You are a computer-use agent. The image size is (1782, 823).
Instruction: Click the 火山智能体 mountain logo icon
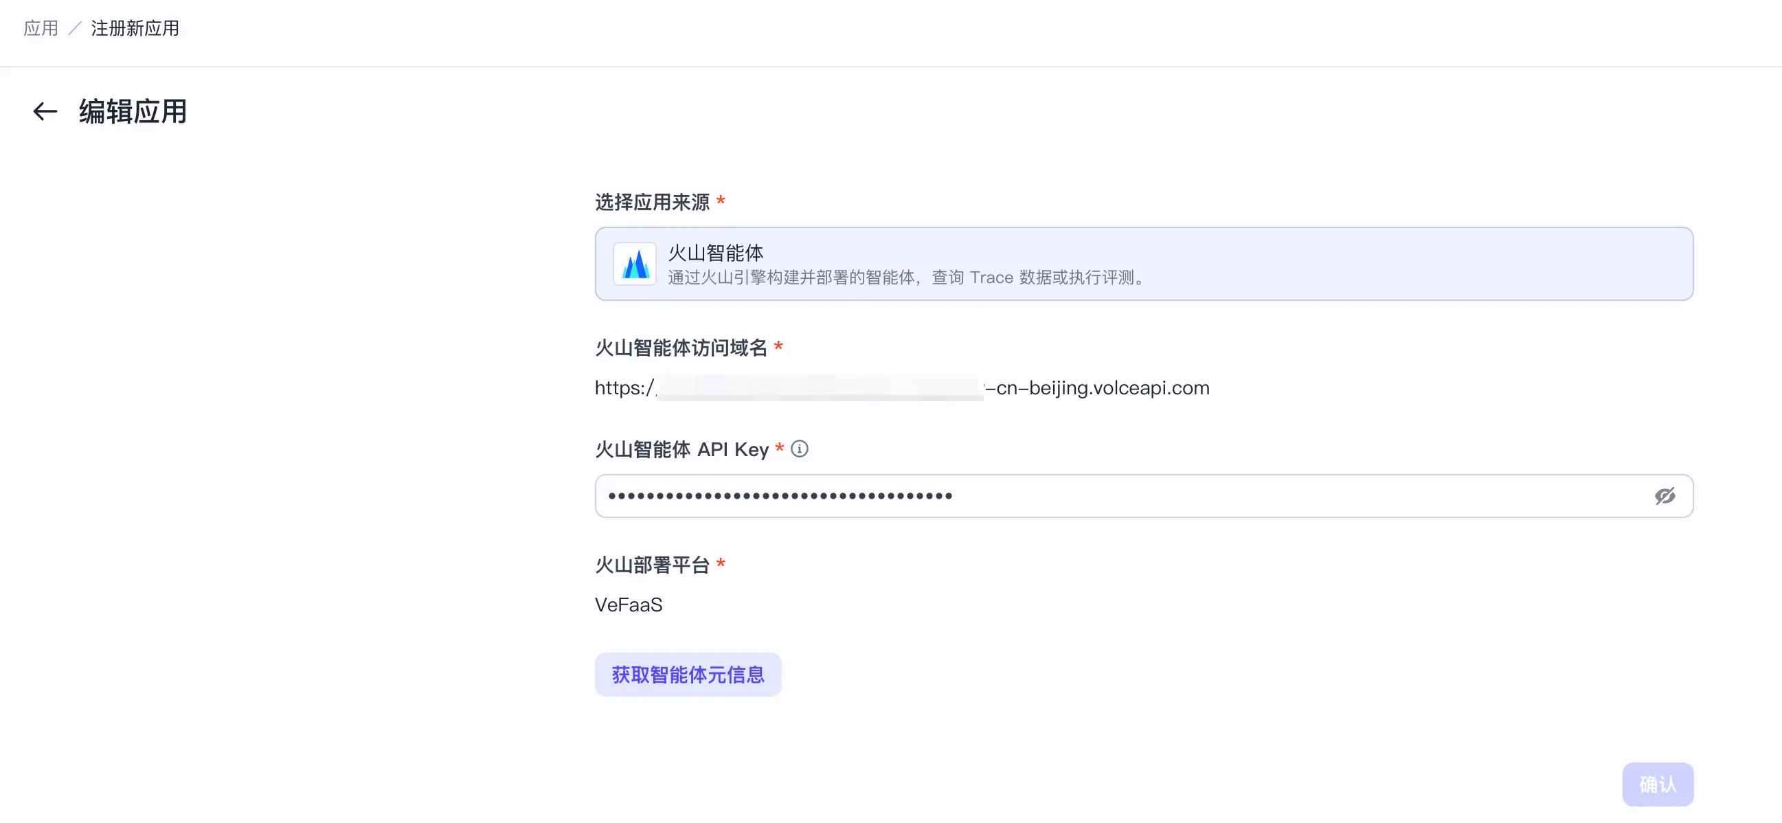point(634,264)
